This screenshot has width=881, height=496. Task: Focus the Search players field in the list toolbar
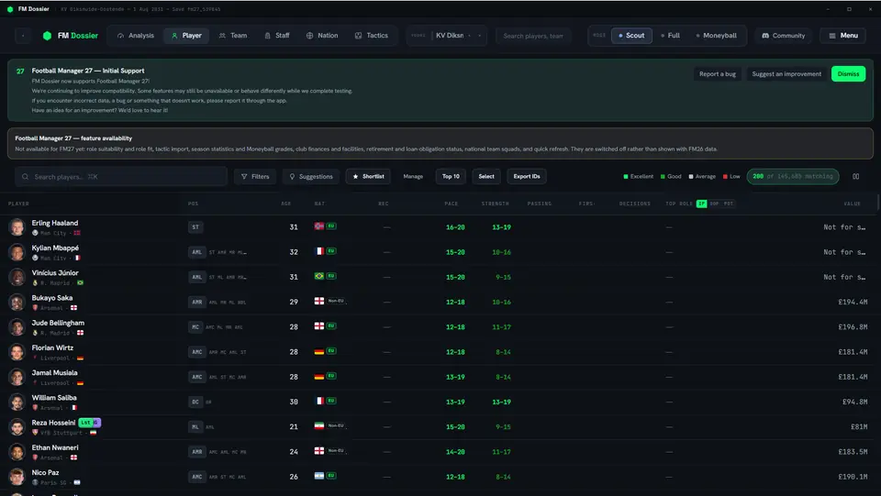coord(121,176)
